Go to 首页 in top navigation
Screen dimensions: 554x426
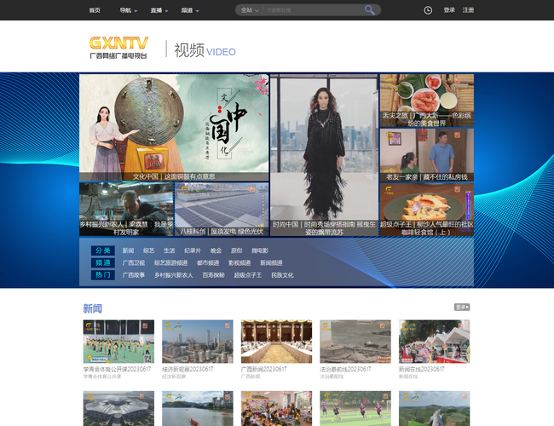[x=95, y=10]
